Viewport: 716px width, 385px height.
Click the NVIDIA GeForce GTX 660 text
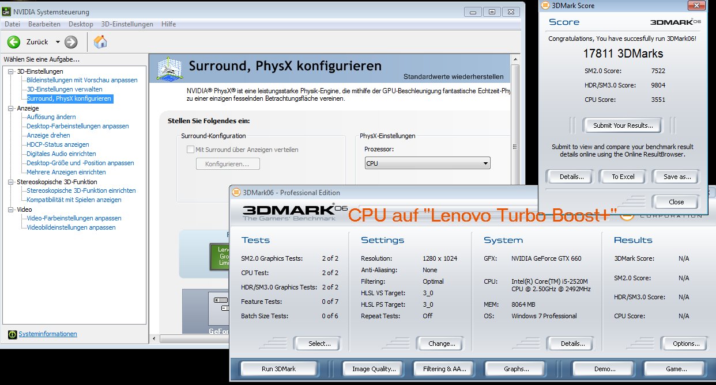(547, 258)
